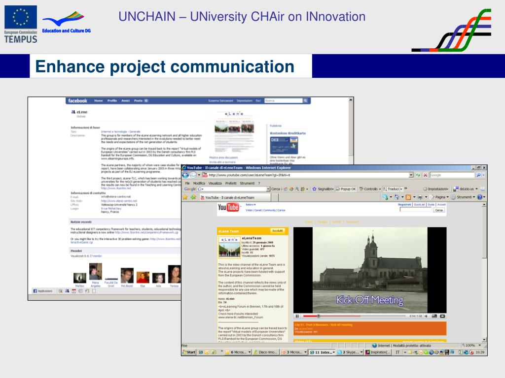
Task: Click the Facebook window vertical scrollbar
Action: point(351,131)
